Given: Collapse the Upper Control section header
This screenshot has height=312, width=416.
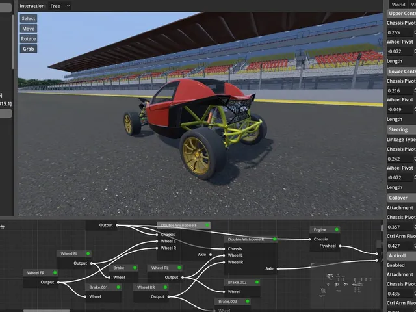Looking at the screenshot, I should pos(402,13).
